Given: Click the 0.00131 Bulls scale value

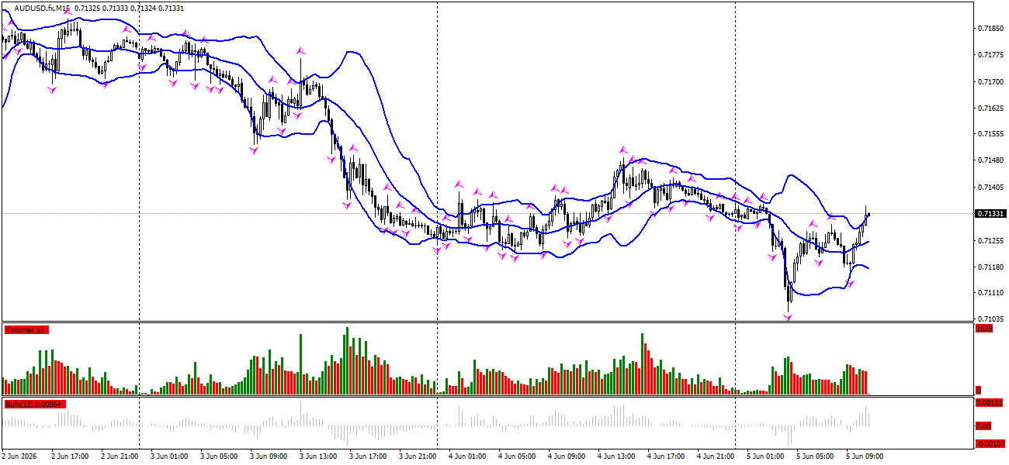Looking at the screenshot, I should (990, 403).
